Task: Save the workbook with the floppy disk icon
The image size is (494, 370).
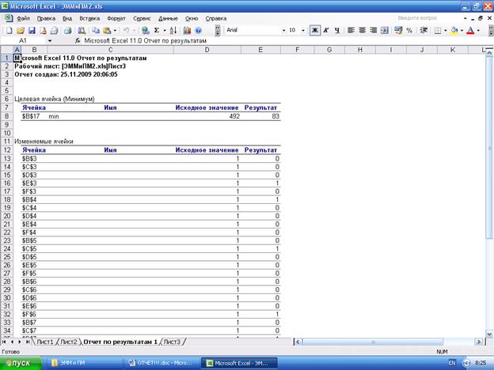Action: (x=32, y=31)
